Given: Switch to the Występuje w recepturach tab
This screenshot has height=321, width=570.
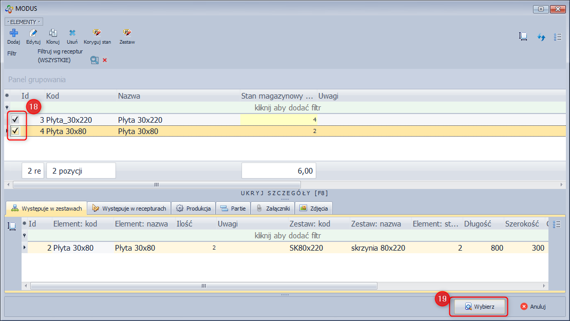Looking at the screenshot, I should [129, 209].
